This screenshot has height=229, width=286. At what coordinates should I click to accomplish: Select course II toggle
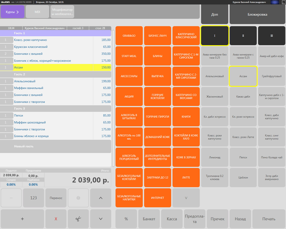pyautogui.click(x=243, y=36)
